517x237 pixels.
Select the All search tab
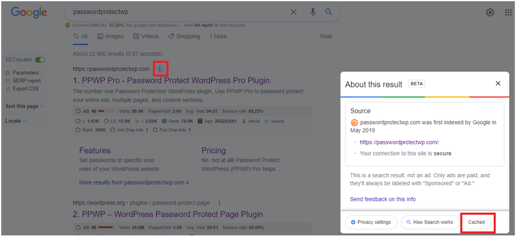[80, 37]
